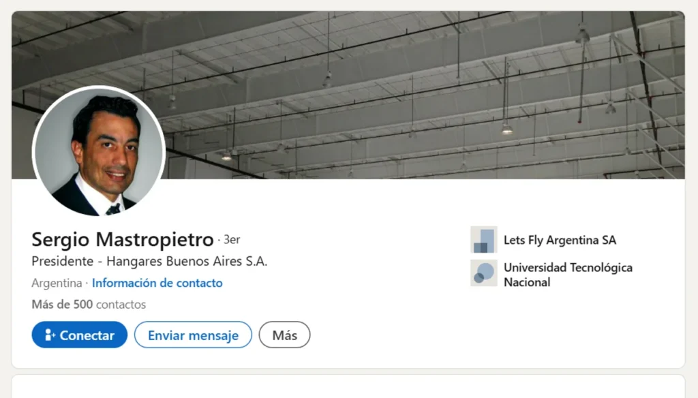Screen dimensions: 698x398
Task: Click the Presidente - Hangares Buenos Aires S.A. headline
Action: pos(149,261)
